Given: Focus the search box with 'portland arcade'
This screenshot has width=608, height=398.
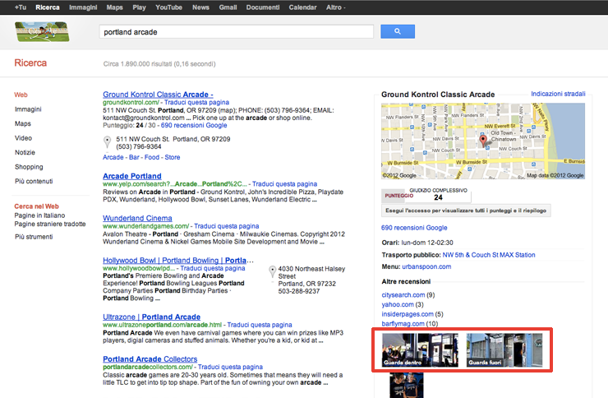Looking at the screenshot, I should 236,32.
